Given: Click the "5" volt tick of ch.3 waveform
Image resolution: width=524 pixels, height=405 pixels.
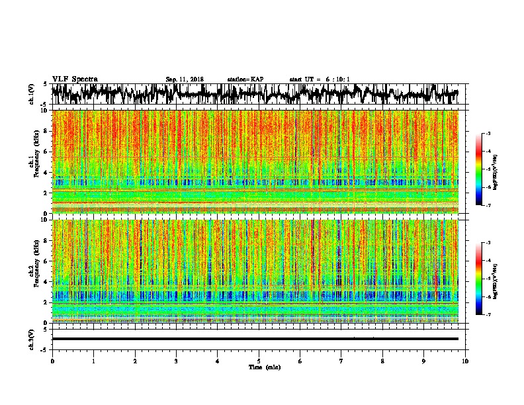Looking at the screenshot, I should click(45, 330).
